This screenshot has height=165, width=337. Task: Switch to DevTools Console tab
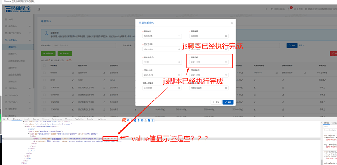point(27,119)
